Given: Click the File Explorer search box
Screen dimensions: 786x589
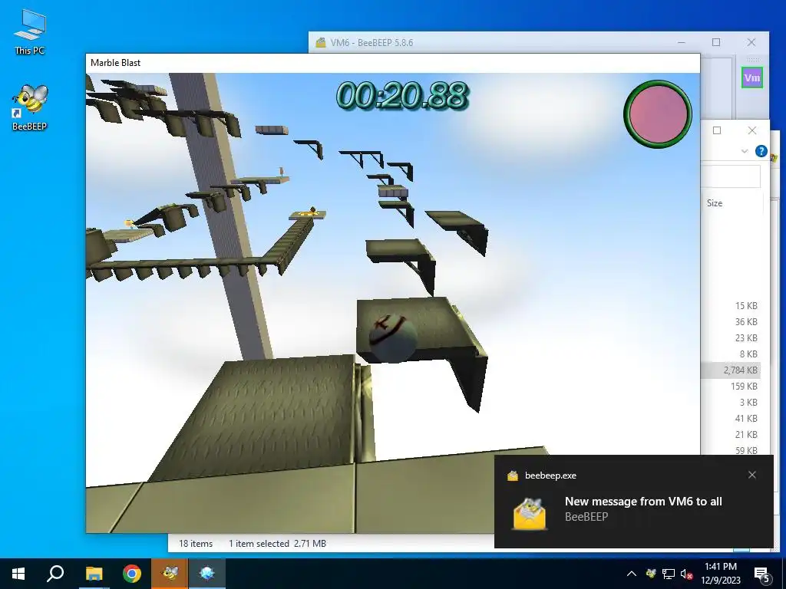Looking at the screenshot, I should coord(731,177).
